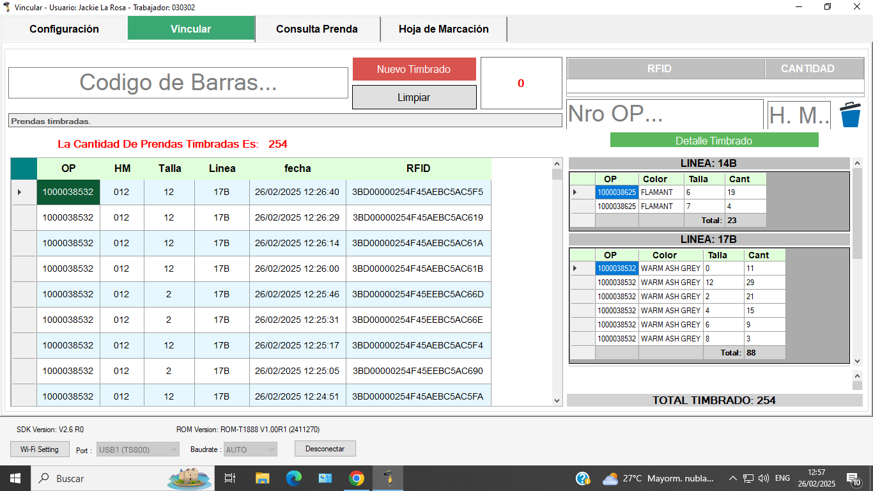
Task: Click the Limpiar button
Action: pyautogui.click(x=414, y=97)
